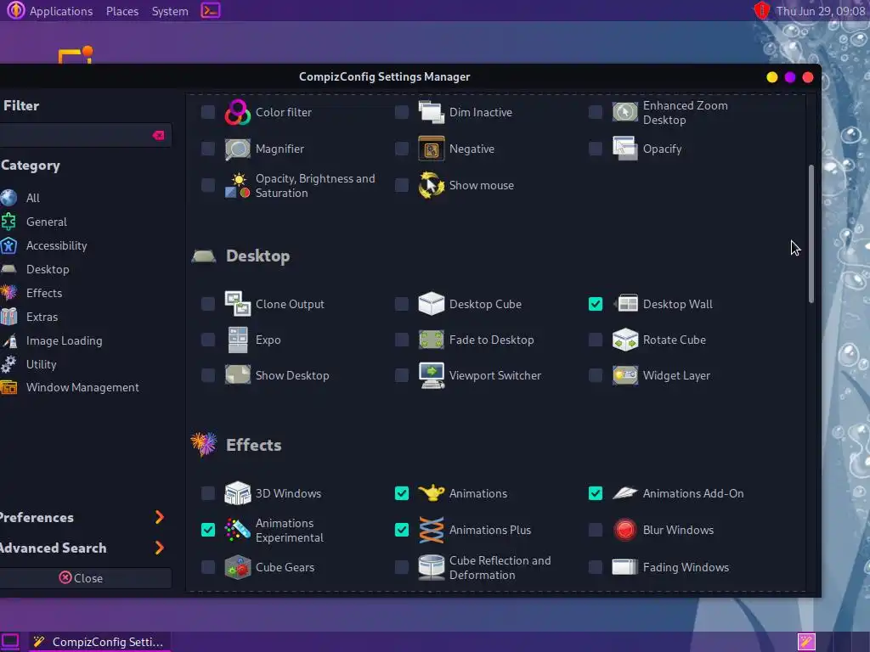Disable the Desktop Wall checkbox
The image size is (870, 652).
[x=596, y=305]
